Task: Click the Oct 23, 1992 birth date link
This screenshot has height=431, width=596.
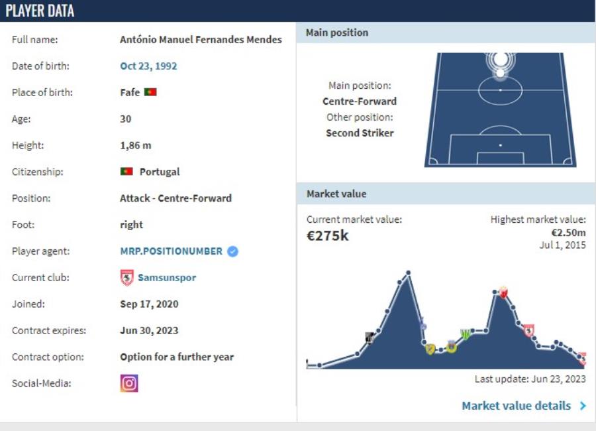Action: point(148,66)
